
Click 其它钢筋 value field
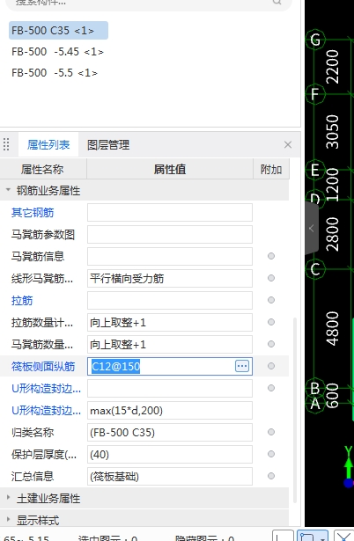pos(170,212)
